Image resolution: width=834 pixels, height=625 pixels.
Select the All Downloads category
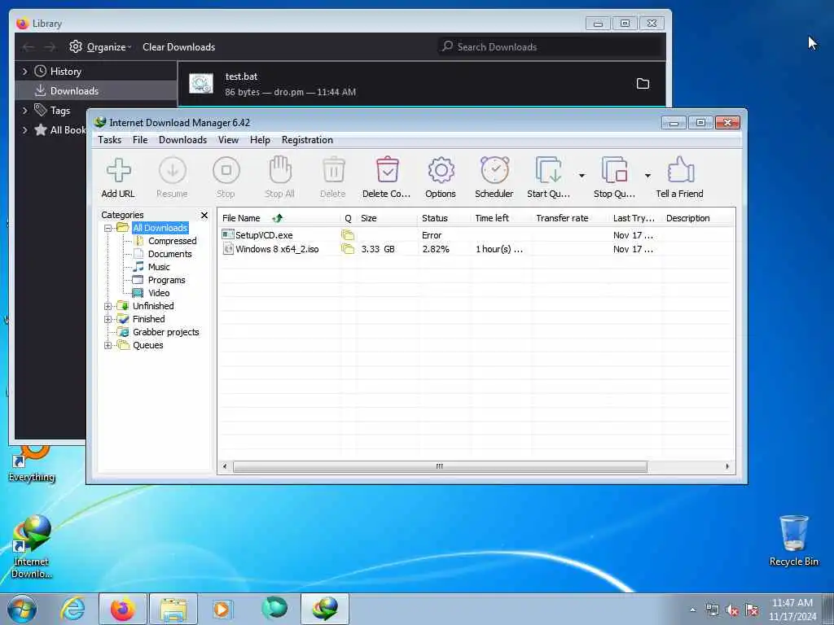coord(160,228)
